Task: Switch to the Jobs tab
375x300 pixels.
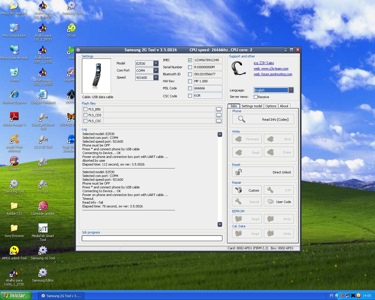Action: (233, 106)
